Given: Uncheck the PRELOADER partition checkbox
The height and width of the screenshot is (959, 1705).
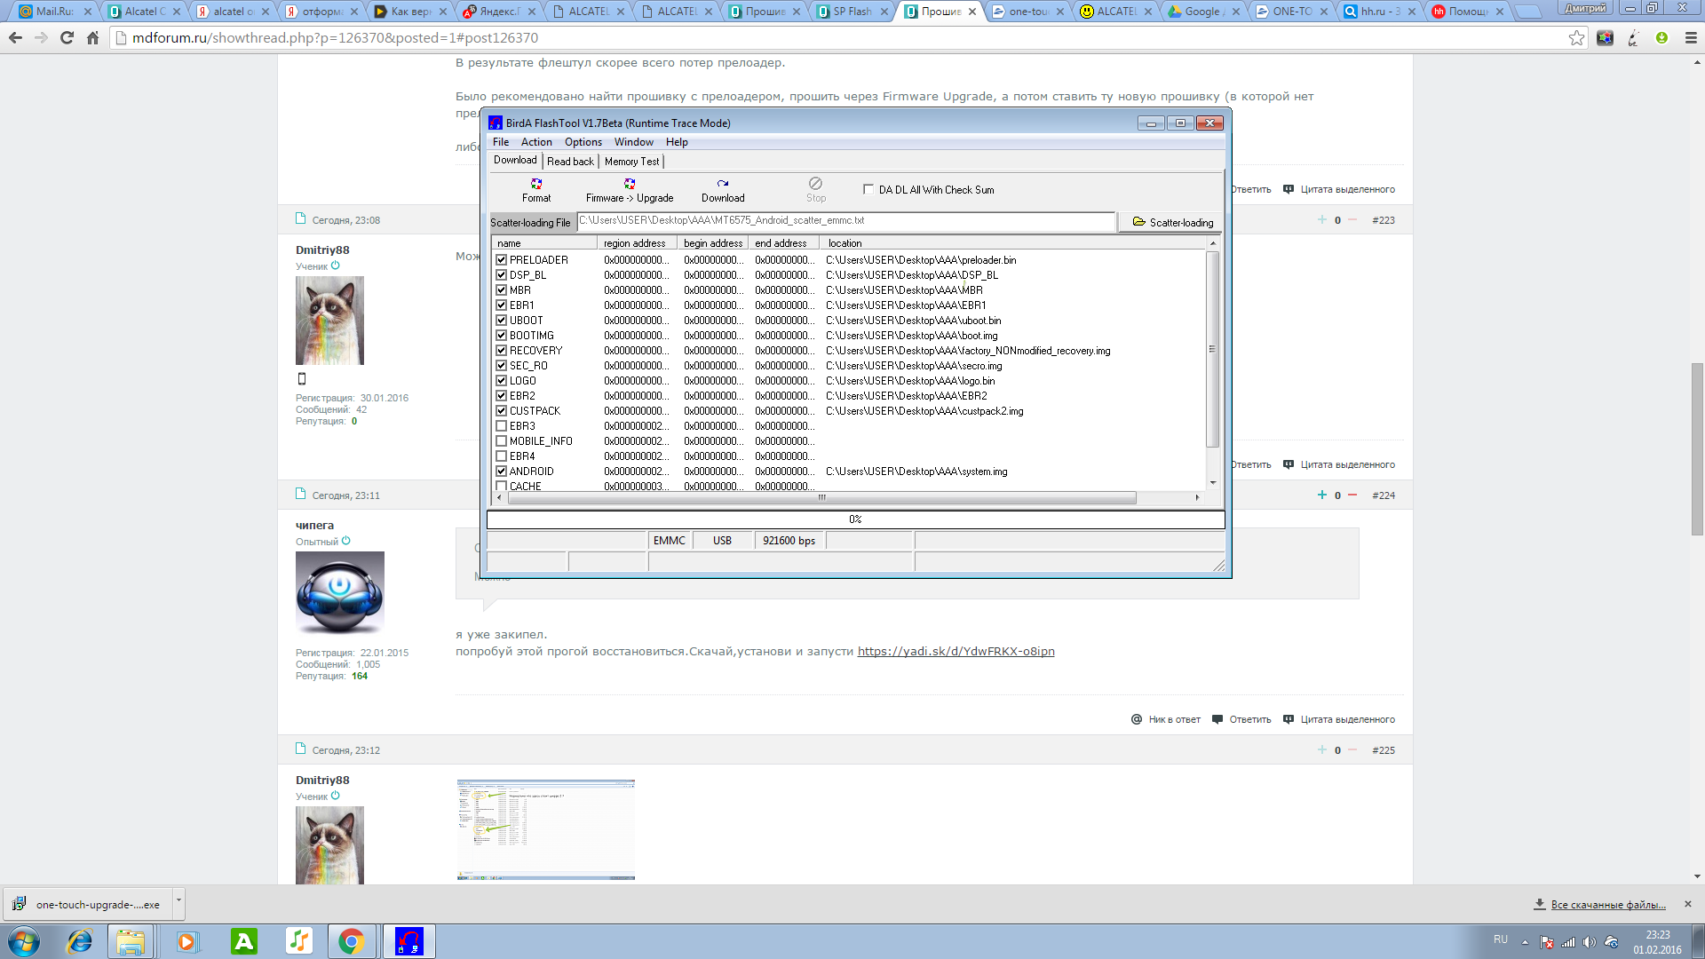Looking at the screenshot, I should coord(502,260).
